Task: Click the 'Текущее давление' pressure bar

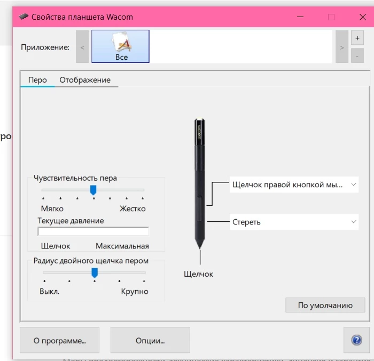Action: click(93, 231)
